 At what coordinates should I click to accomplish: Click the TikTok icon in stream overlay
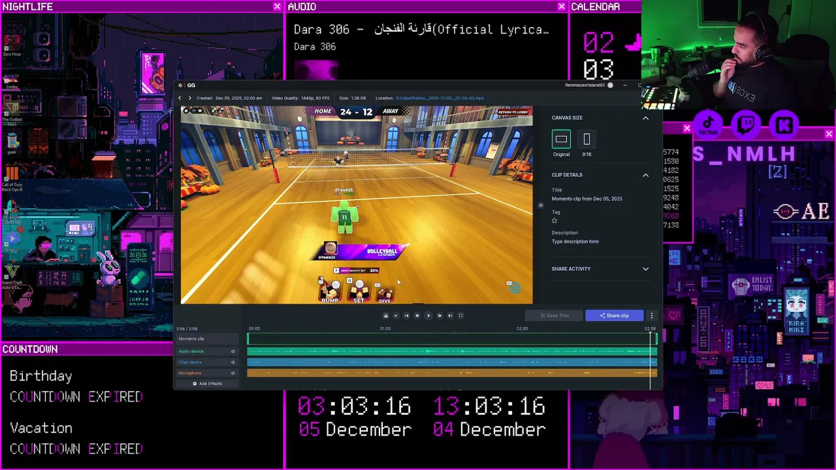coord(708,124)
